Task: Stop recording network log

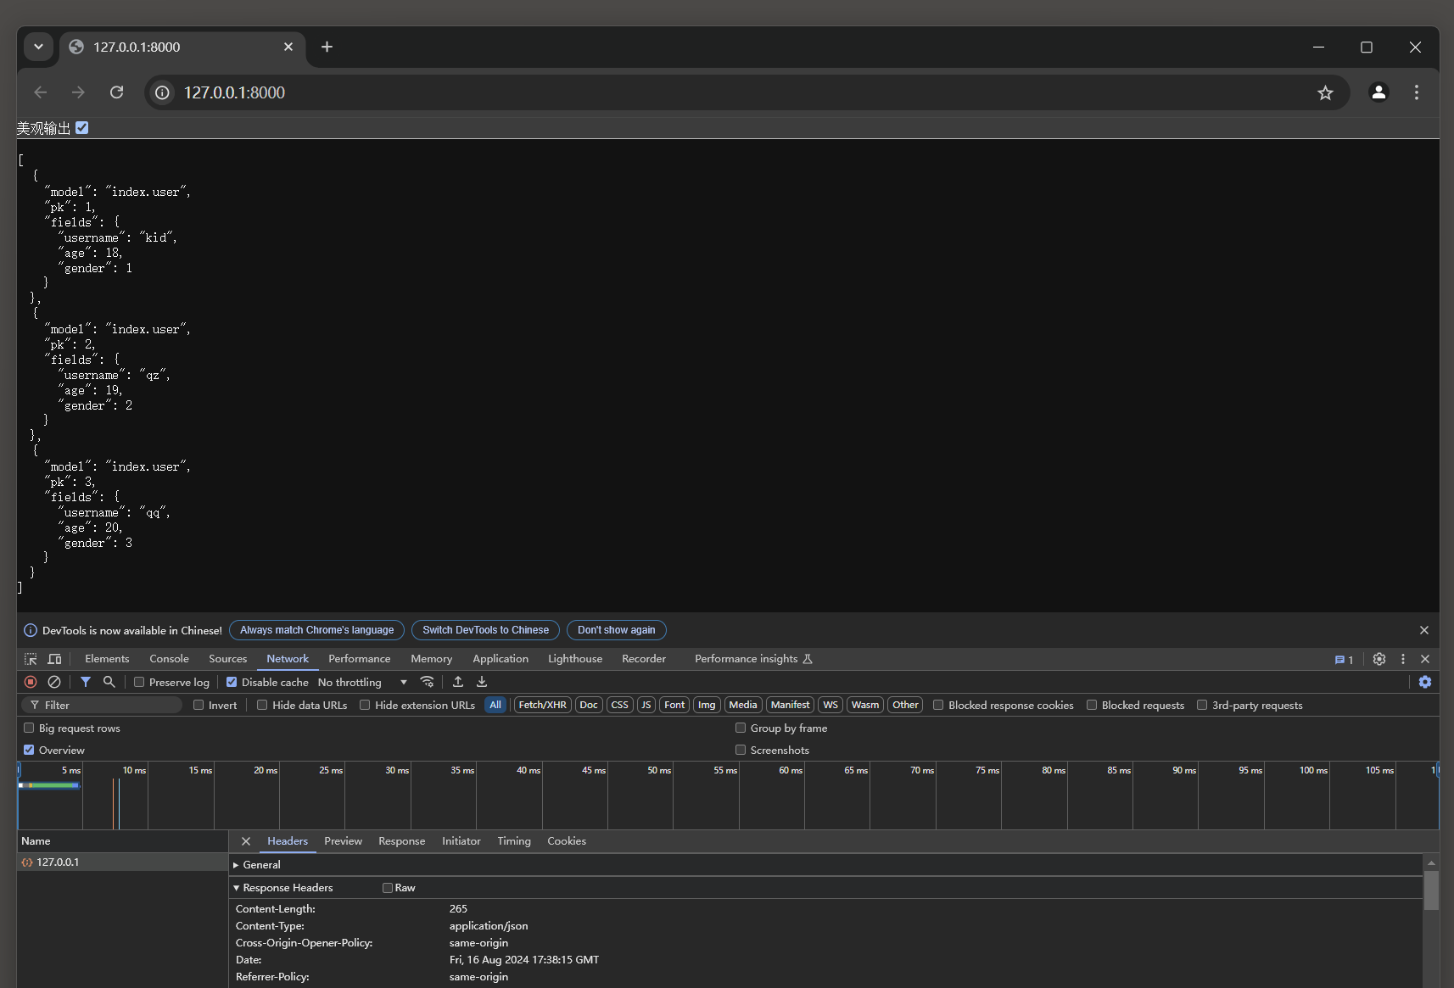Action: click(x=31, y=682)
